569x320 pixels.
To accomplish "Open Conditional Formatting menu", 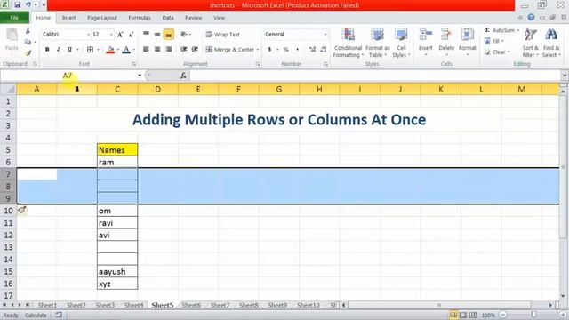I will (348, 44).
